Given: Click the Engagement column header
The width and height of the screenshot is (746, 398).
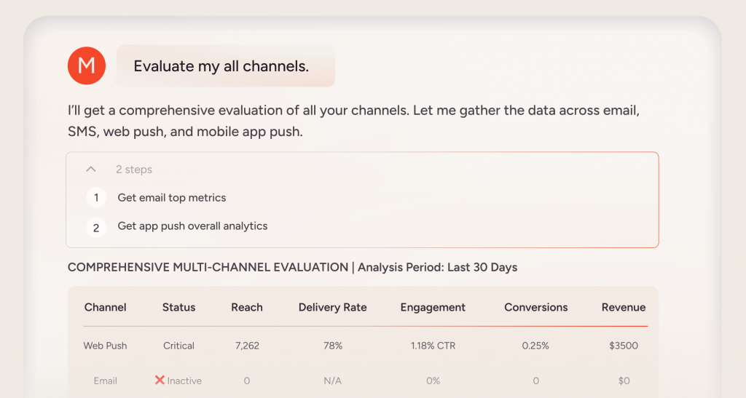Looking at the screenshot, I should click(x=433, y=307).
